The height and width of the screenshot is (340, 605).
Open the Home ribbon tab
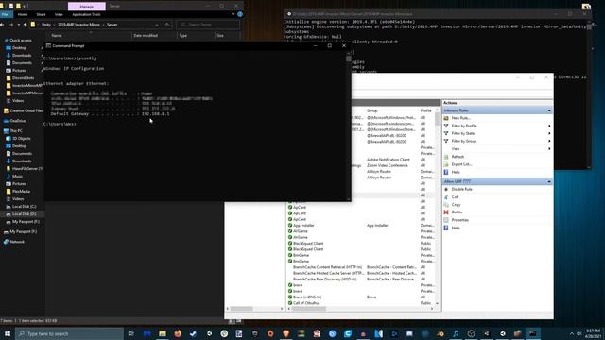pyautogui.click(x=23, y=14)
